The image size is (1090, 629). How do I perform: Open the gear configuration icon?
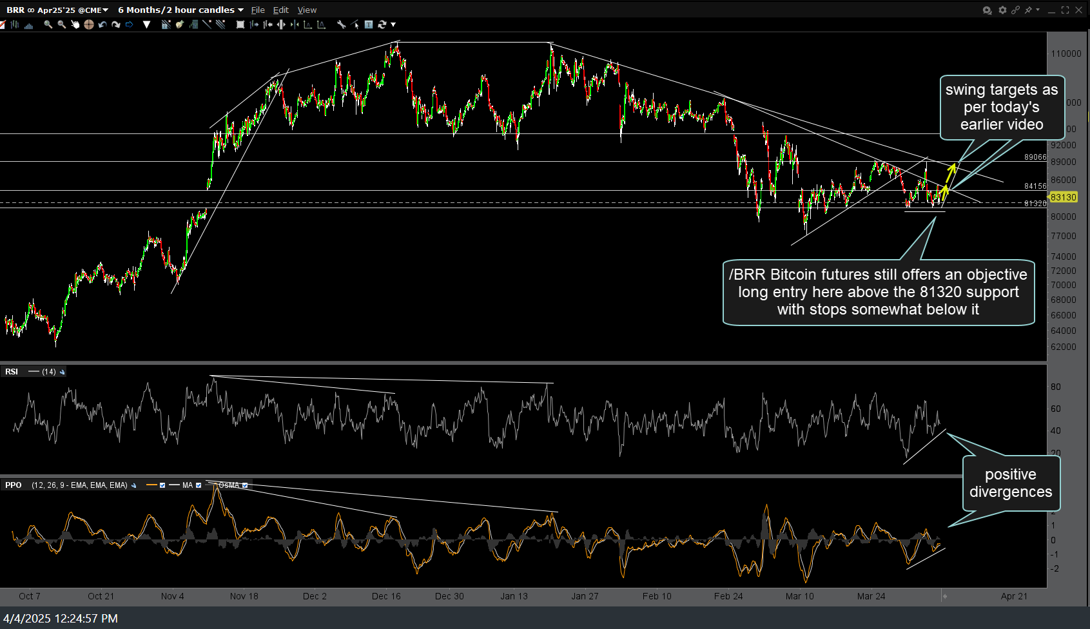coord(1002,10)
